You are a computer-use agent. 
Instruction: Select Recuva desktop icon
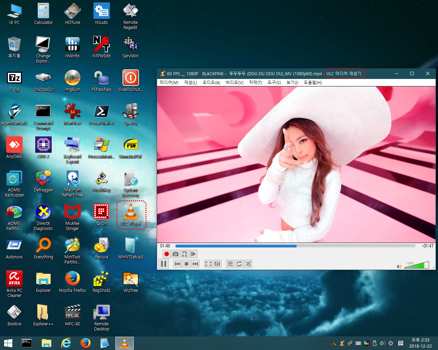tap(102, 248)
